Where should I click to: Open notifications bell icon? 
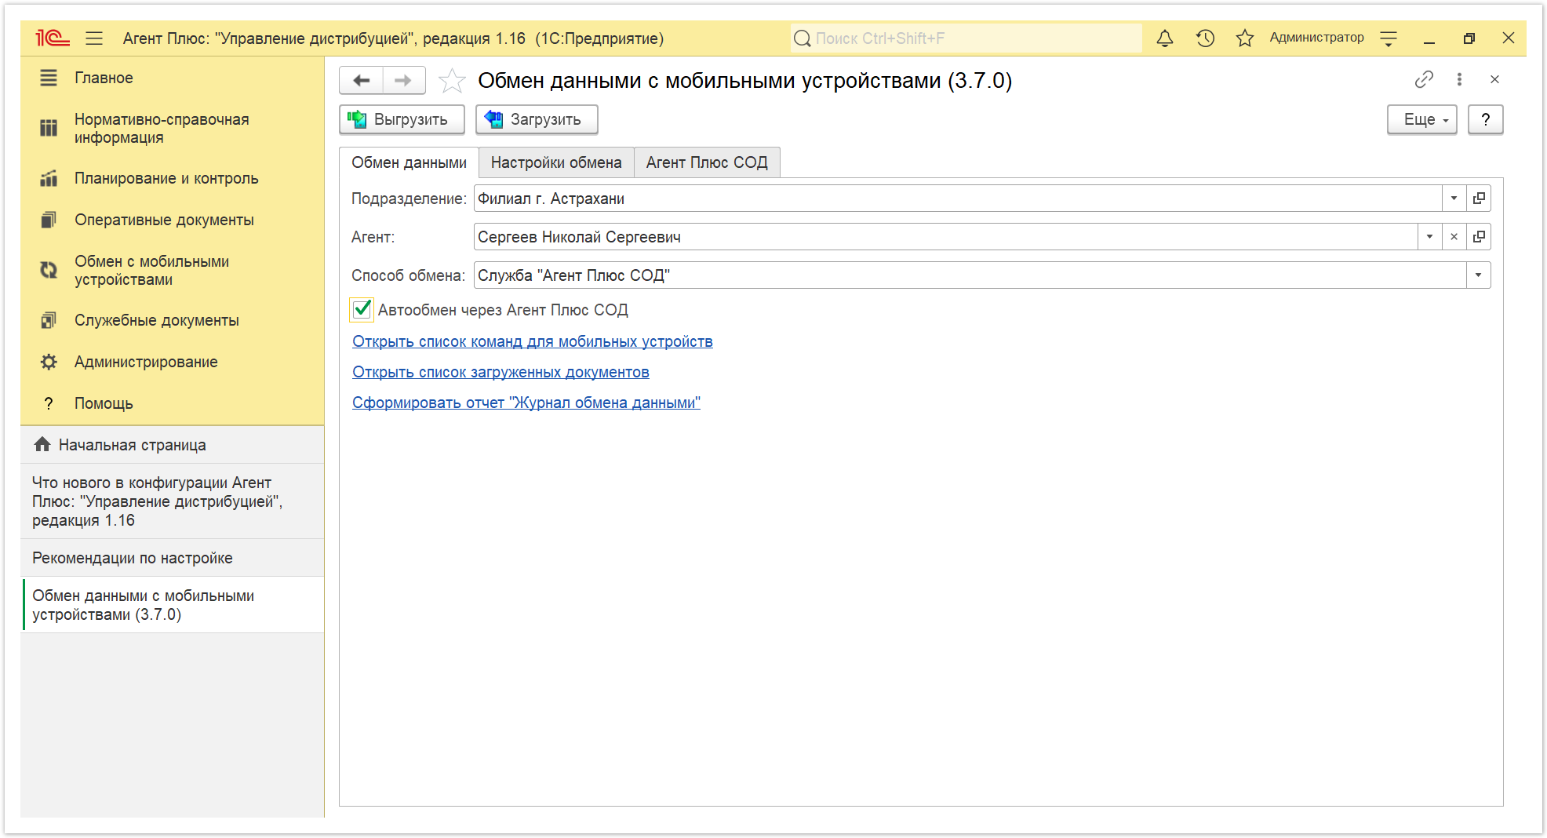coord(1165,38)
